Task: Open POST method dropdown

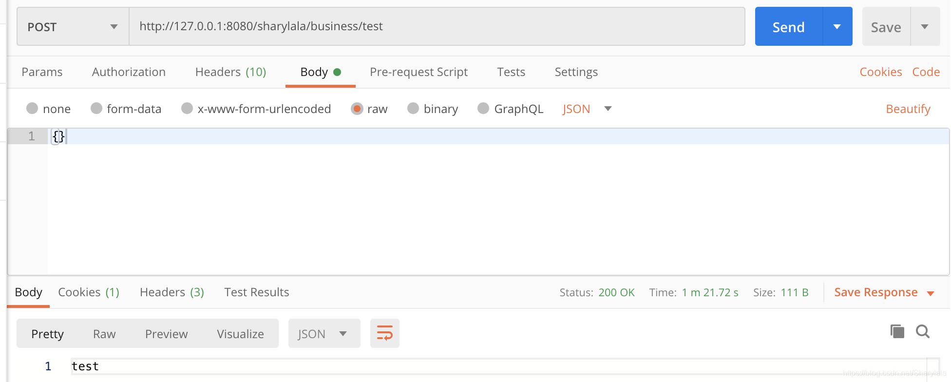Action: 73,27
